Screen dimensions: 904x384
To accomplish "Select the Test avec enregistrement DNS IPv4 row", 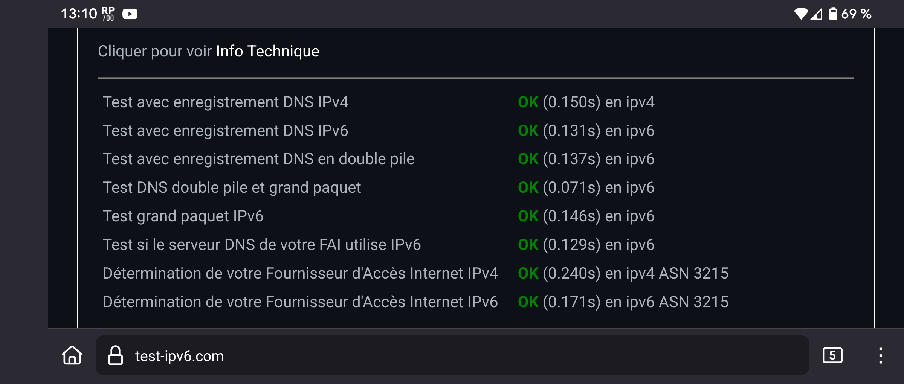I will tap(477, 102).
